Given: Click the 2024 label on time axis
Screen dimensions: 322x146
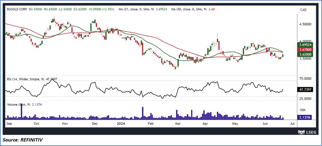Looking at the screenshot, I should (121, 124).
